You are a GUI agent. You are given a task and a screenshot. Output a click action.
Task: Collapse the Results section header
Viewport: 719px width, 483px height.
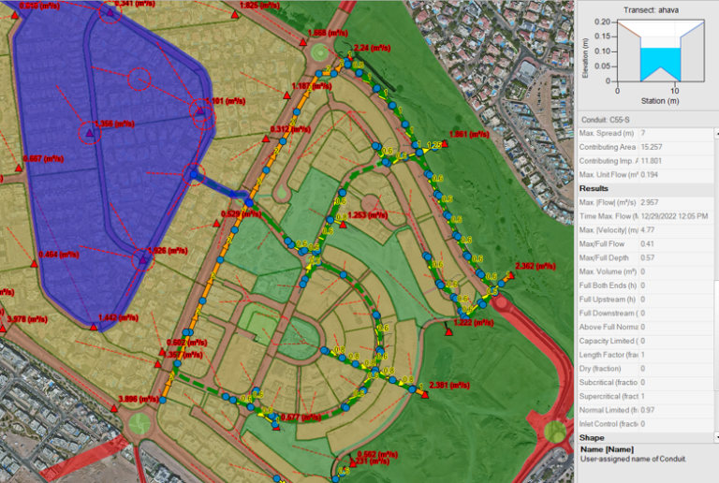coord(594,188)
